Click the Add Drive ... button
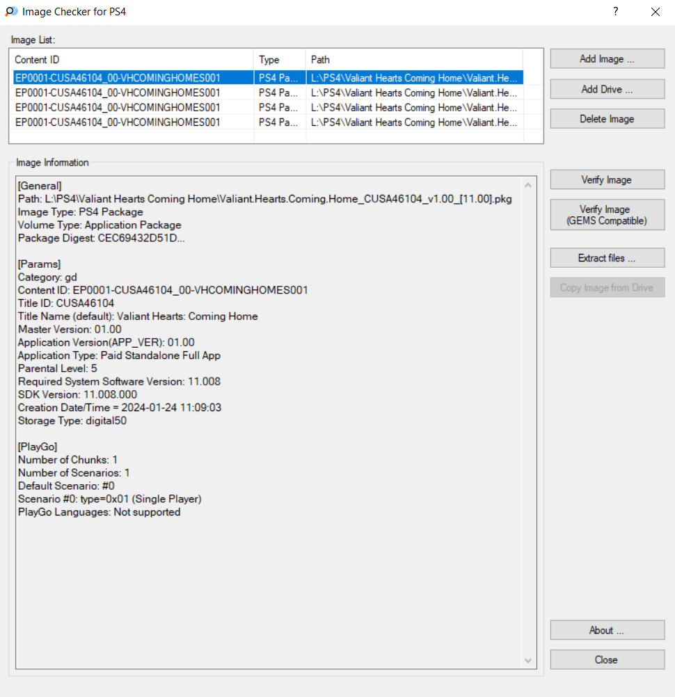The width and height of the screenshot is (675, 697). [x=607, y=89]
